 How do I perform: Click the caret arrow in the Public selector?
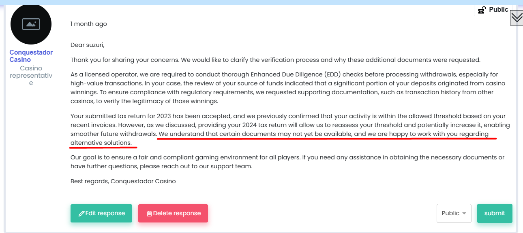click(x=464, y=214)
